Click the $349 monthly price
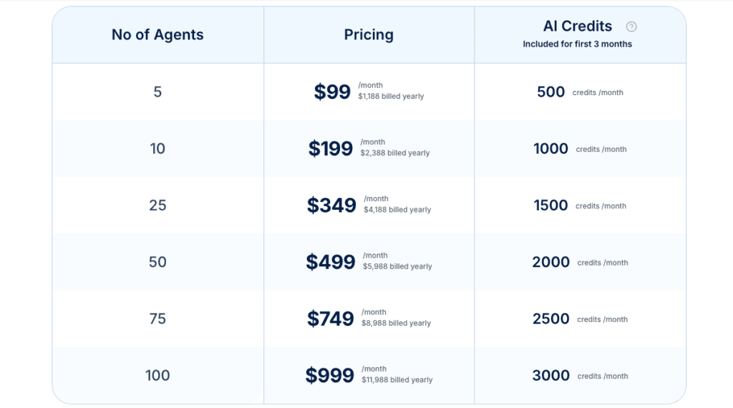The height and width of the screenshot is (408, 733). 331,205
